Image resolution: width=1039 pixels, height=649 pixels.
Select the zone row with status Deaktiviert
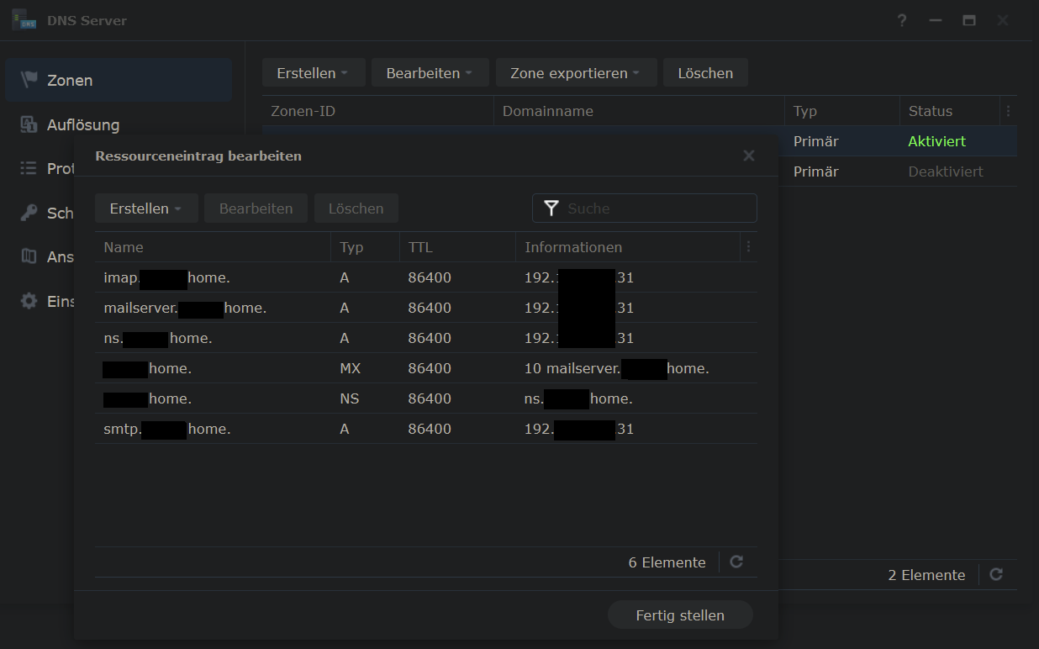coord(897,171)
